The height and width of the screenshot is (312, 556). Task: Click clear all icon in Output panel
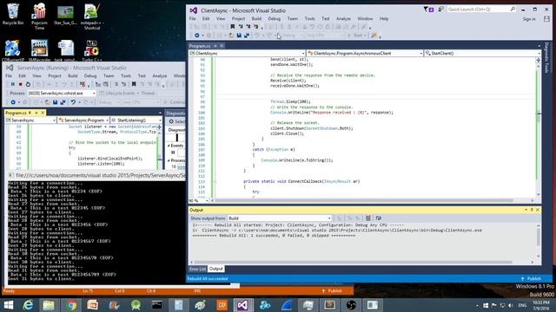(x=368, y=218)
